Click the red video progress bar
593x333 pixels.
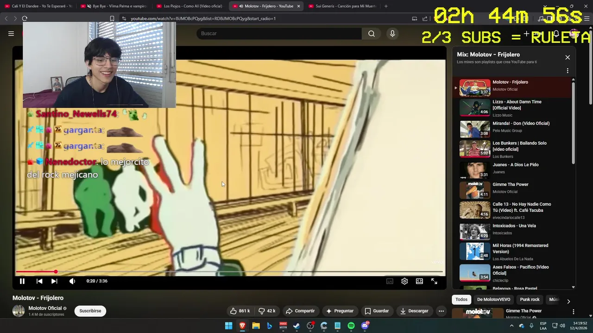coord(229,272)
